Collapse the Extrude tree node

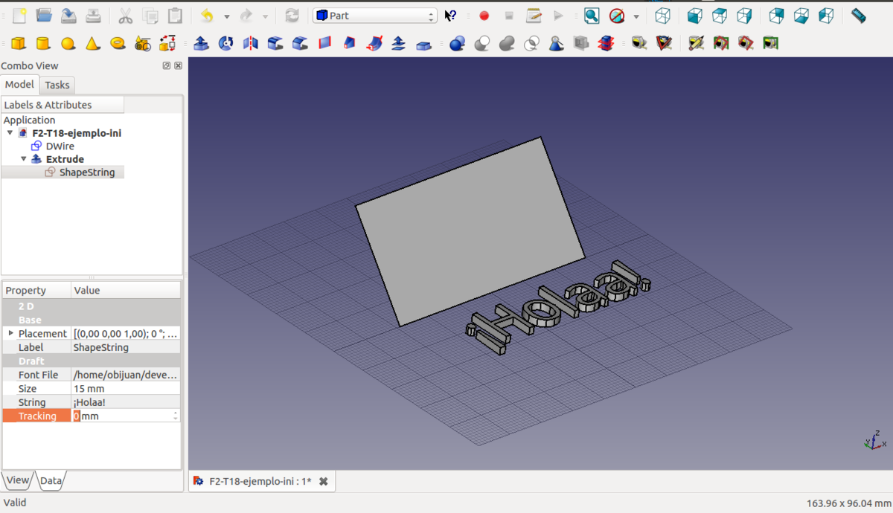(x=23, y=159)
